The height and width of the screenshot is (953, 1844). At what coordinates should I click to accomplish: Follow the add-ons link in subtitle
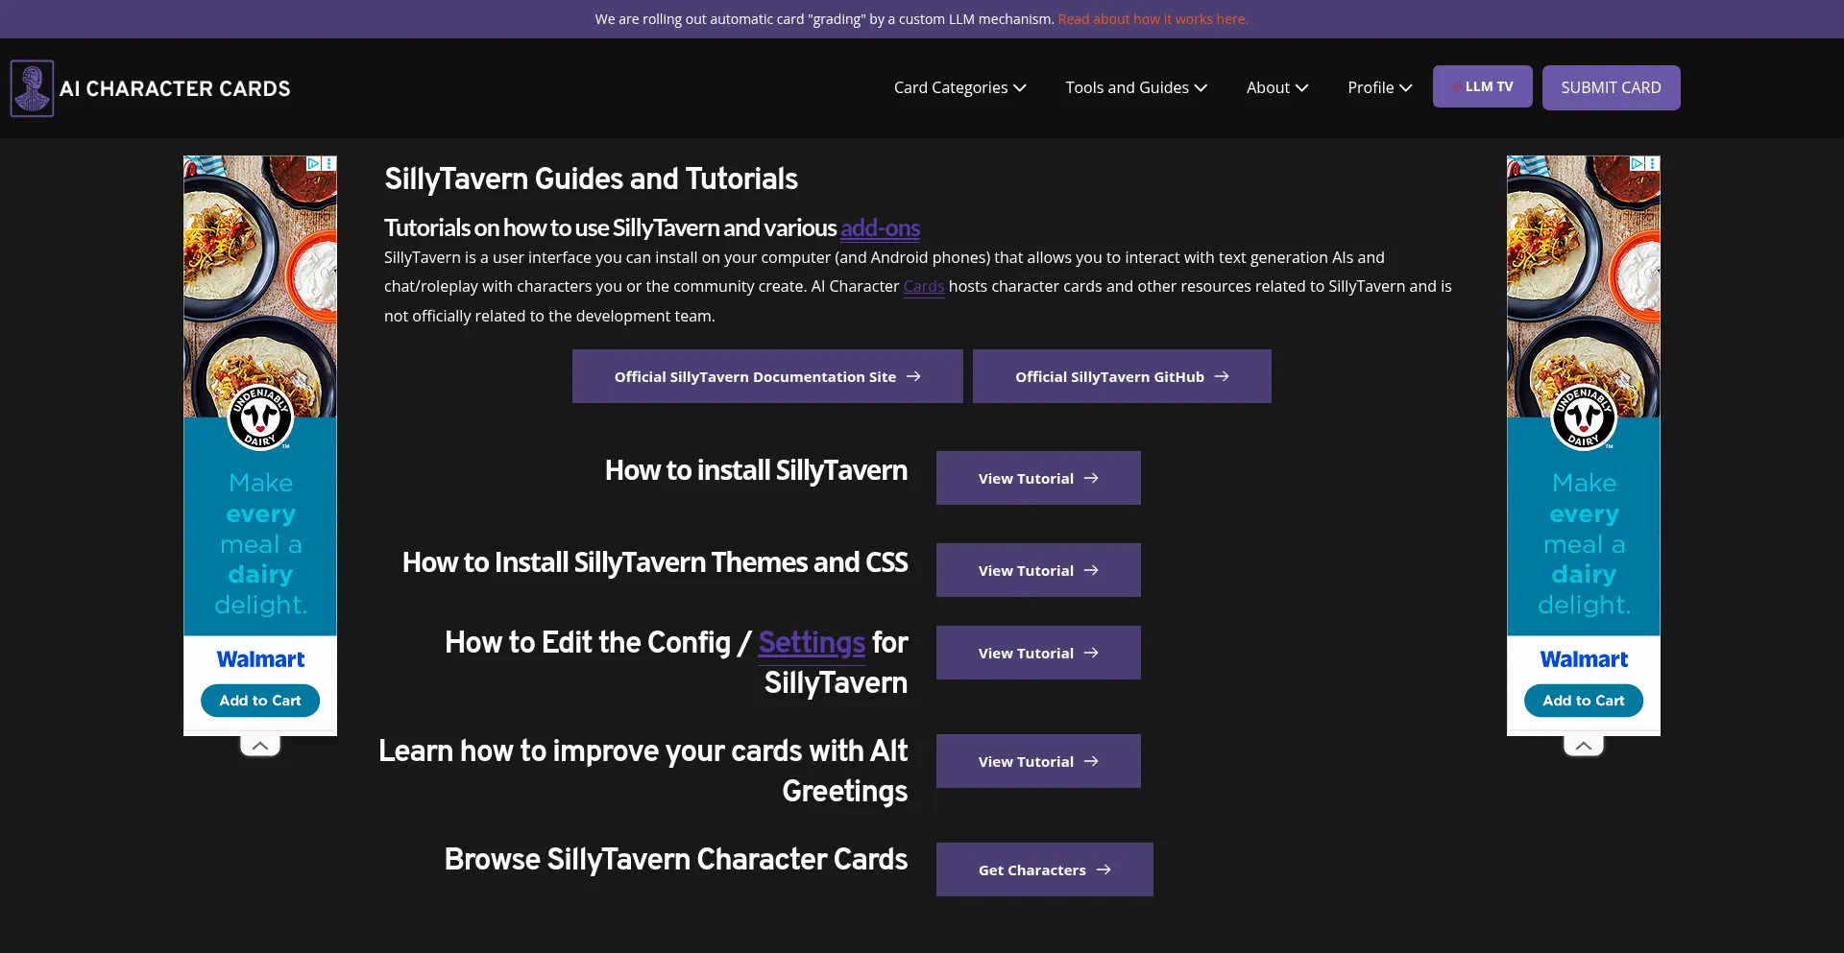click(x=880, y=228)
